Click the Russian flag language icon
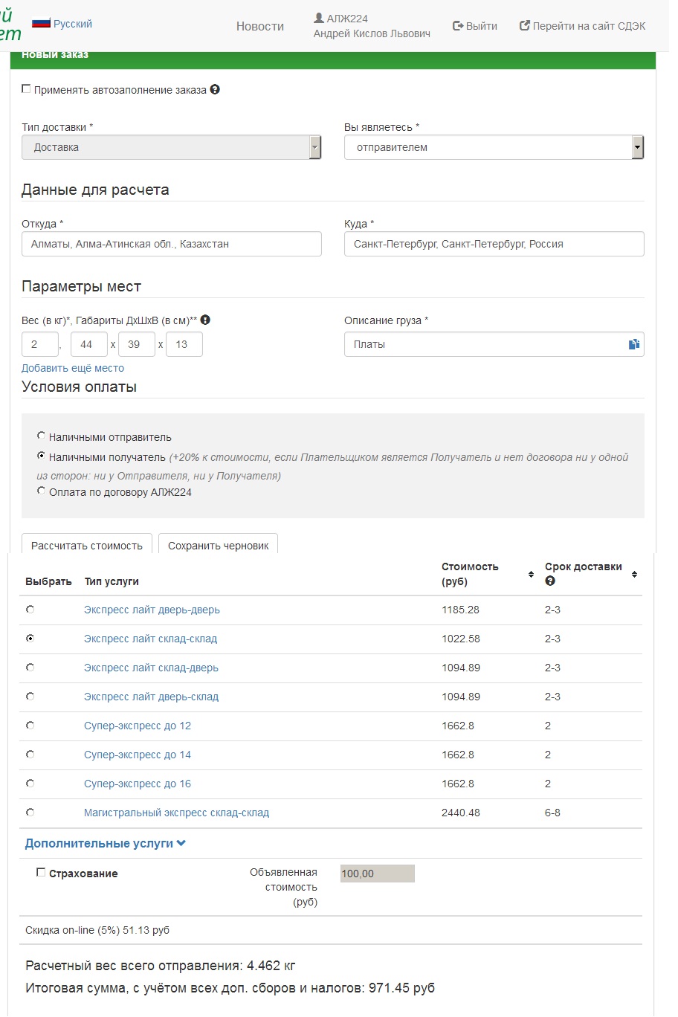 (41, 24)
